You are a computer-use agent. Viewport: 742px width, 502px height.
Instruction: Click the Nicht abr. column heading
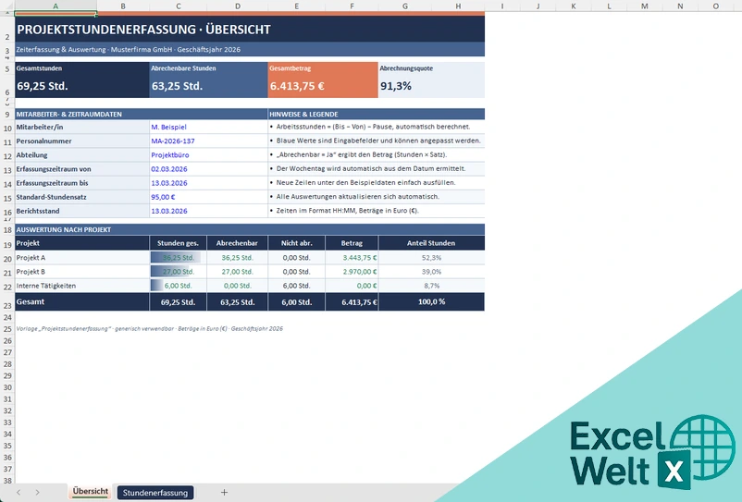point(296,243)
